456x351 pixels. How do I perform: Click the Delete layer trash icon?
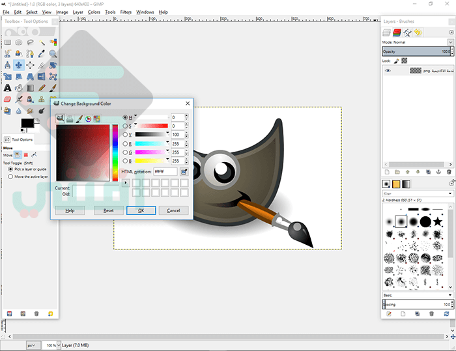[x=449, y=172]
